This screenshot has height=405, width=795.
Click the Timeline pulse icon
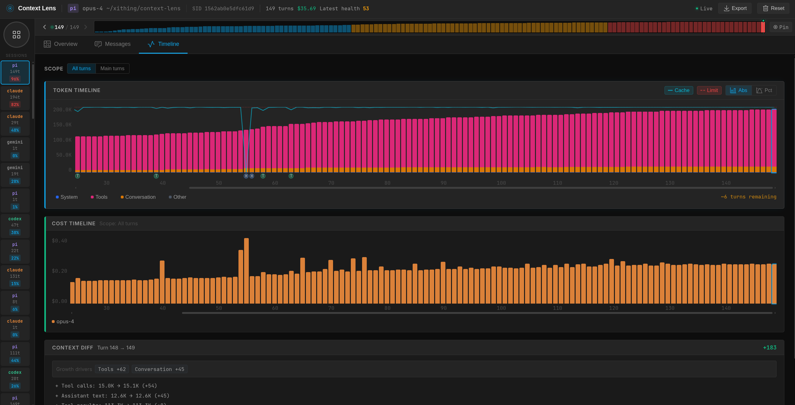[x=151, y=44]
